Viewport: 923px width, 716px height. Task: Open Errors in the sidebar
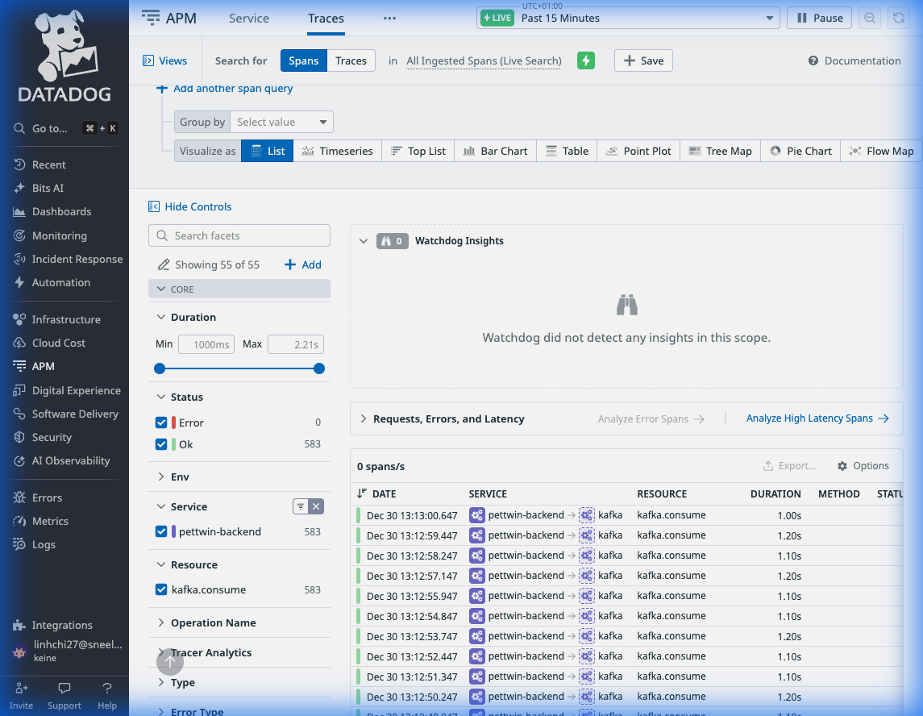coord(47,498)
